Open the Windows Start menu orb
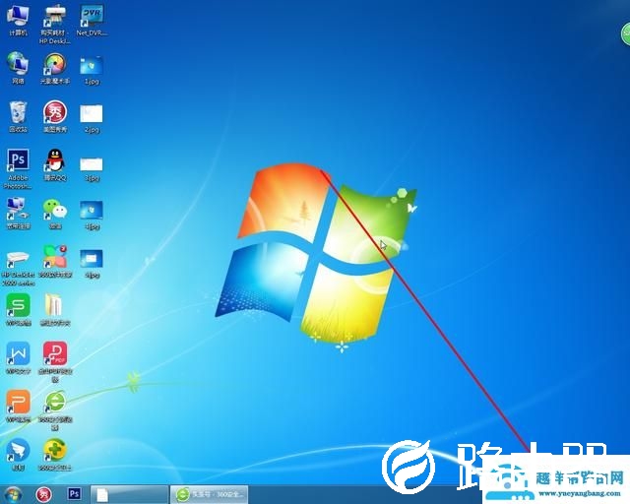 click(13, 494)
